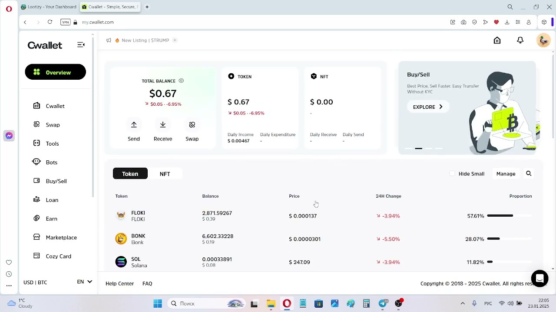
Task: Open Telegram from the taskbar
Action: coord(383,304)
